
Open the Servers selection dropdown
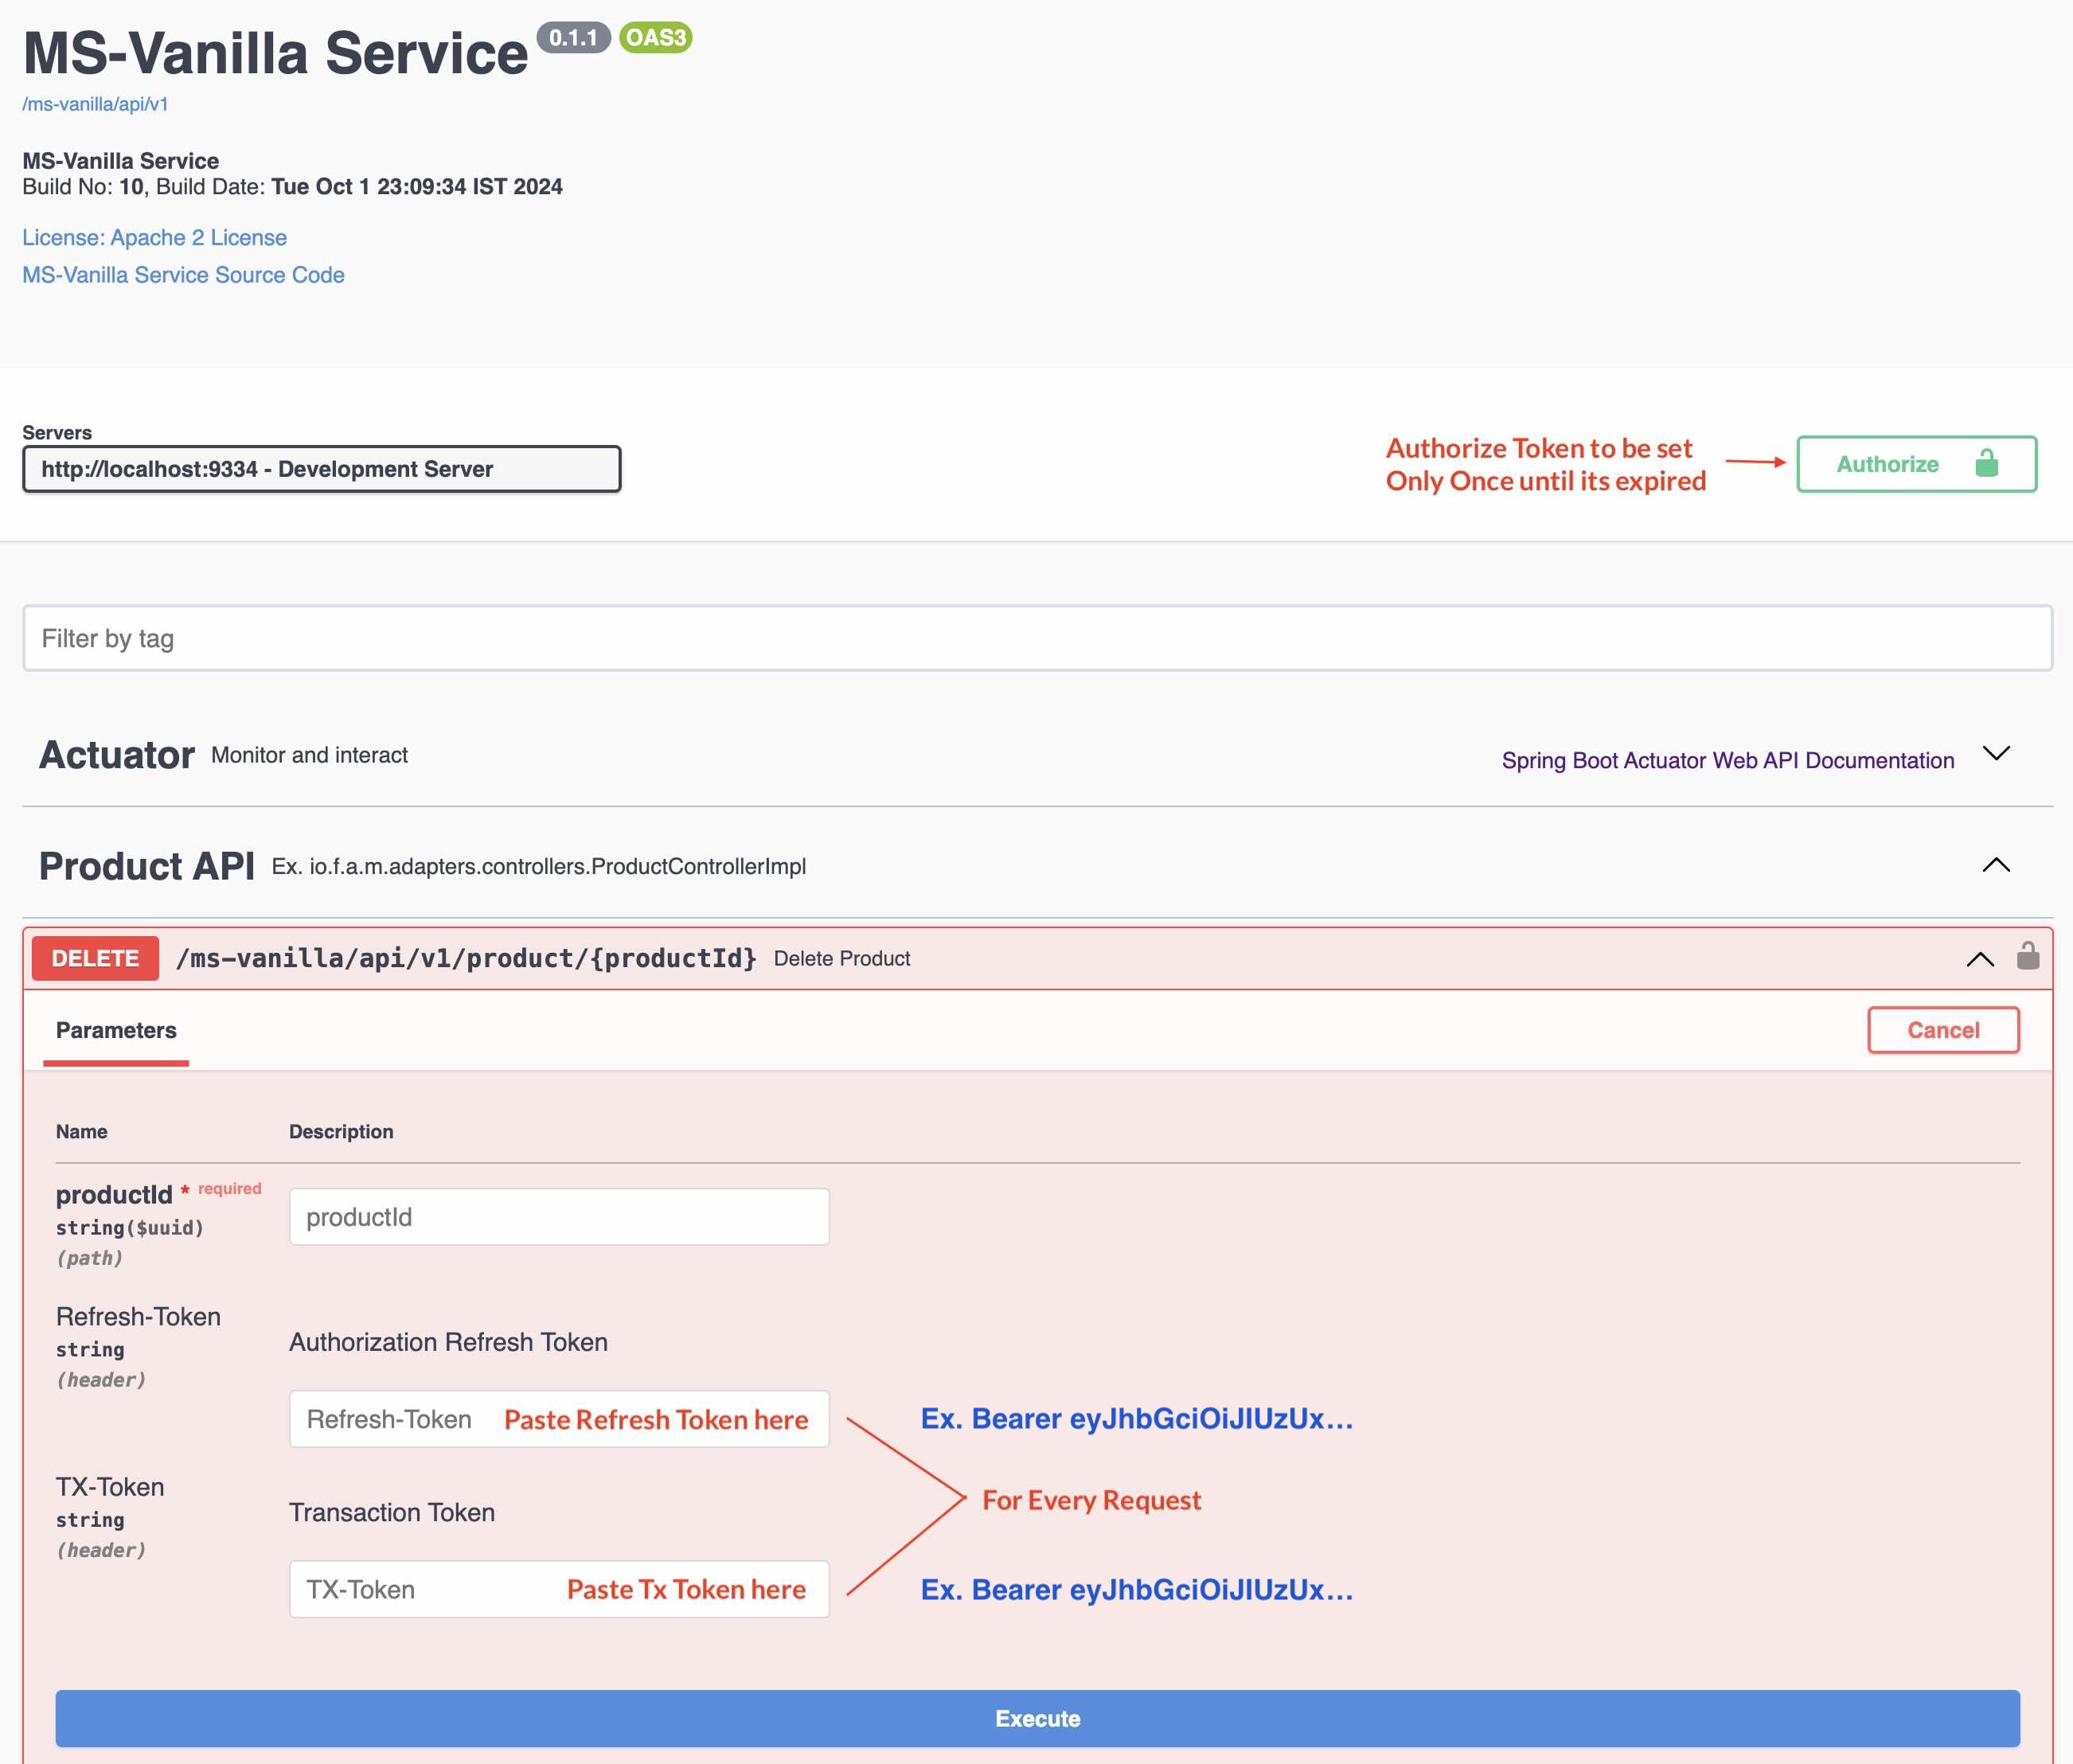tap(322, 468)
